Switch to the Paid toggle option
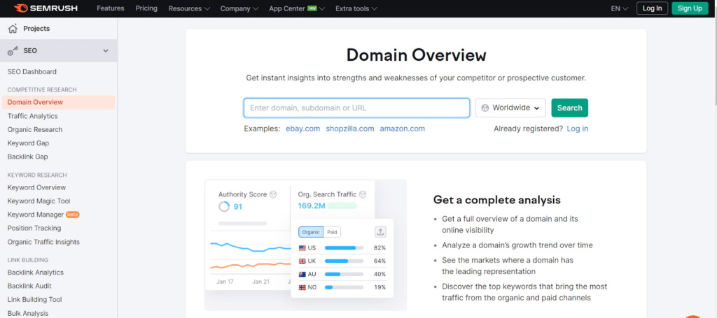The height and width of the screenshot is (318, 717). pos(333,232)
